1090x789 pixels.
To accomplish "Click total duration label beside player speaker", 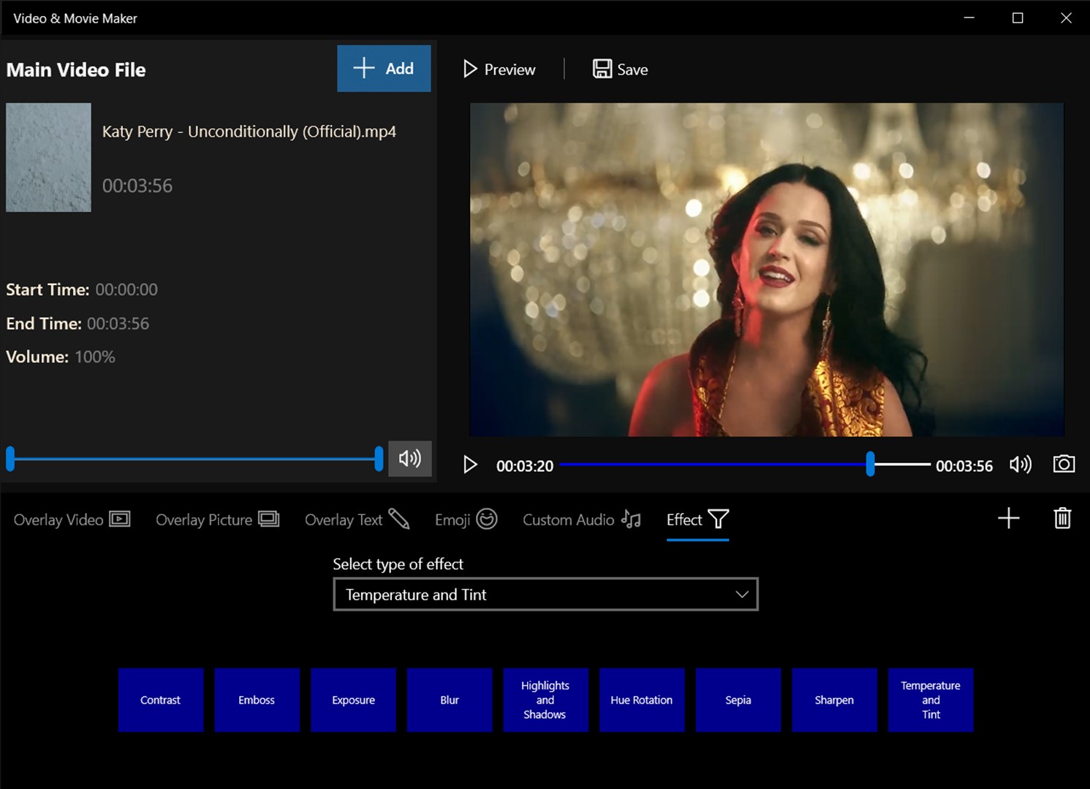I will click(964, 466).
